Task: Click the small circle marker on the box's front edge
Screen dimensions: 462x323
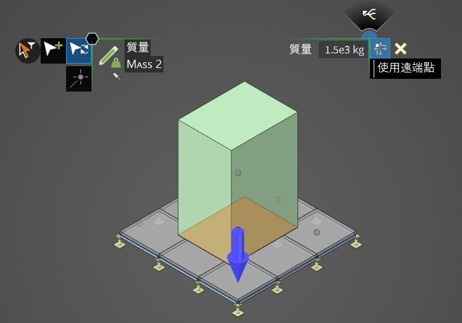Action: pos(238,172)
